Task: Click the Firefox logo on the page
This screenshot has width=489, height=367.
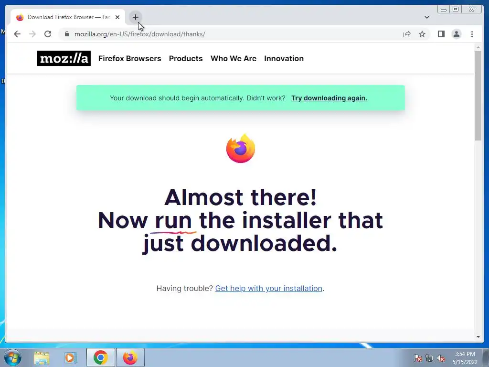Action: click(241, 149)
